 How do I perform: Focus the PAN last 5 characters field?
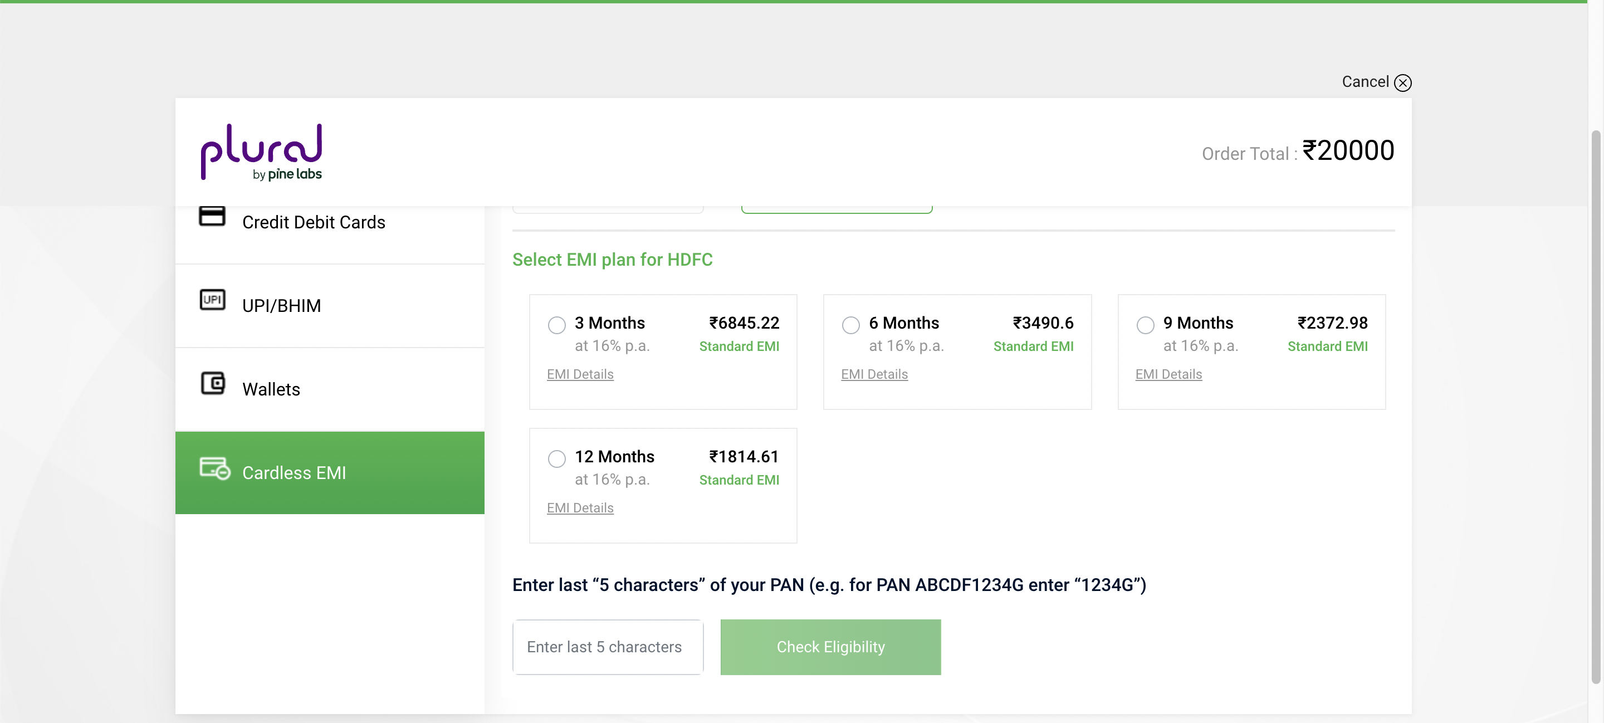[x=608, y=647]
